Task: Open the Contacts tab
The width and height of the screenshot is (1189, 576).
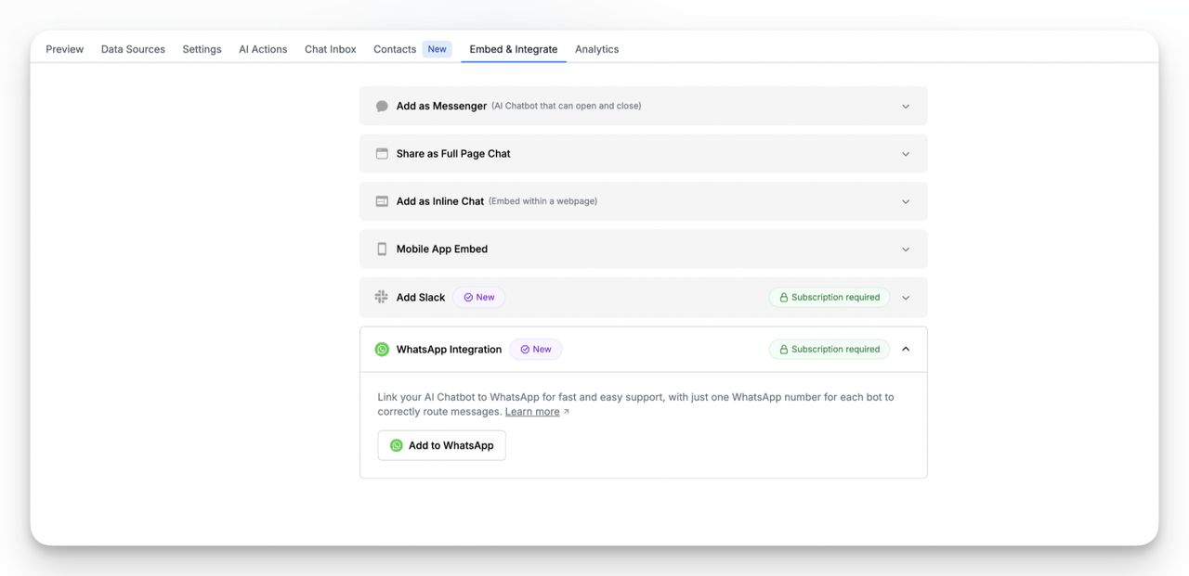Action: [395, 49]
